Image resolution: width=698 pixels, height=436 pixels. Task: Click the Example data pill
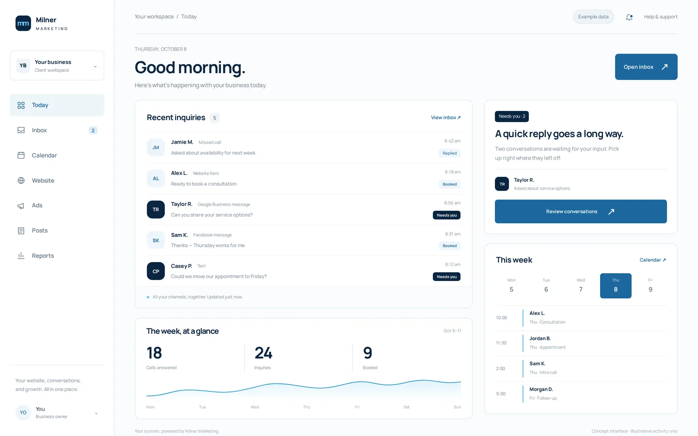pyautogui.click(x=593, y=17)
